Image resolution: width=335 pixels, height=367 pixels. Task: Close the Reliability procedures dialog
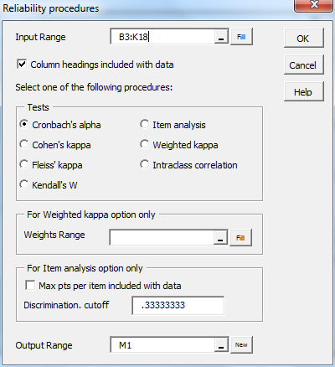(314, 5)
